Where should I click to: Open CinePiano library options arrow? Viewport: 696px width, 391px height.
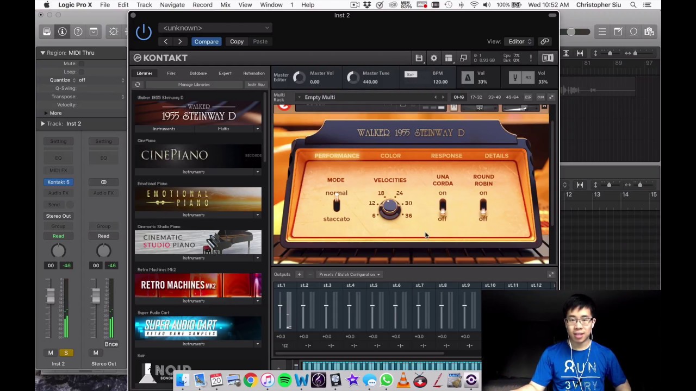(x=258, y=172)
